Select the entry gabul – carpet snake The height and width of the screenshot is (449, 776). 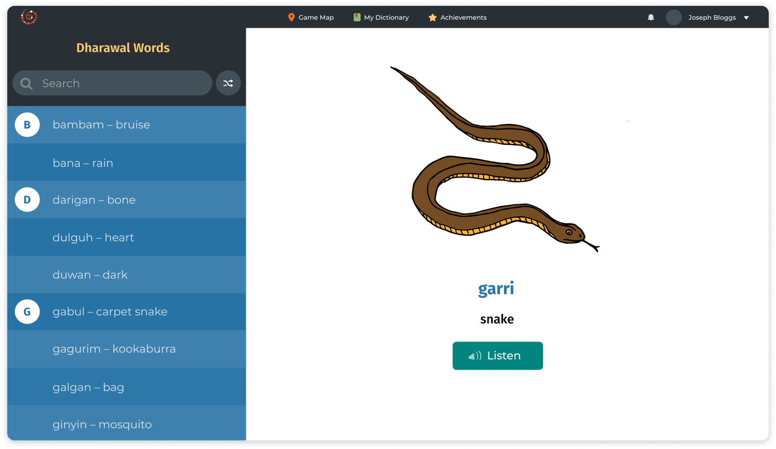click(110, 311)
